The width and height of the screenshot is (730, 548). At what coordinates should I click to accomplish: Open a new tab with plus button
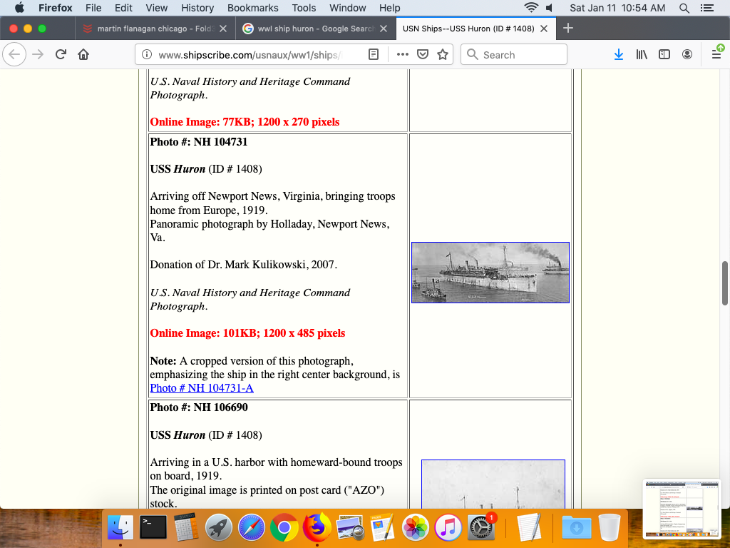point(568,29)
